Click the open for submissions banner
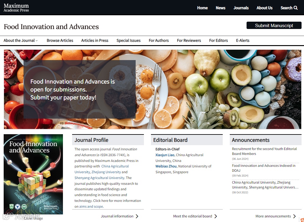Screen dimensions: 304x222 (x=79, y=89)
